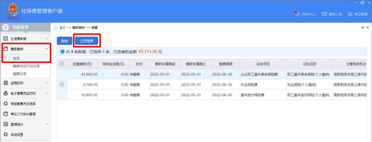Screen dimensions: 372x142
Task: Toggle the select-all header checkbox
Action: coord(61,63)
